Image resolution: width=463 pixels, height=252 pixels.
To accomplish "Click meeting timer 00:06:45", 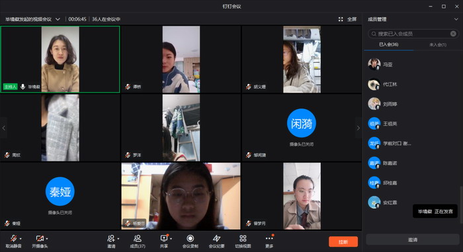I will [77, 19].
